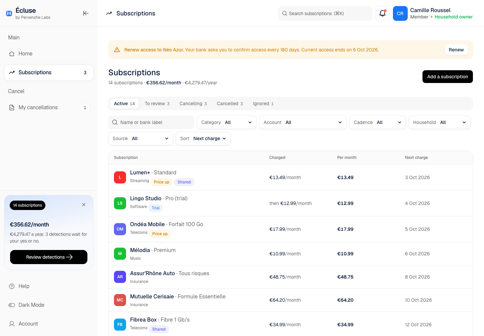The image size is (484, 336).
Task: Click the Price up tag on Lumen+
Action: (x=162, y=182)
